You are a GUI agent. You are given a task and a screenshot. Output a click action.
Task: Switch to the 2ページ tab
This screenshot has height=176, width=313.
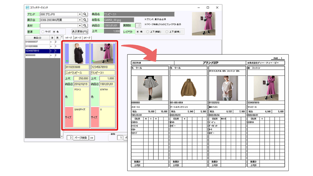pos(77,38)
